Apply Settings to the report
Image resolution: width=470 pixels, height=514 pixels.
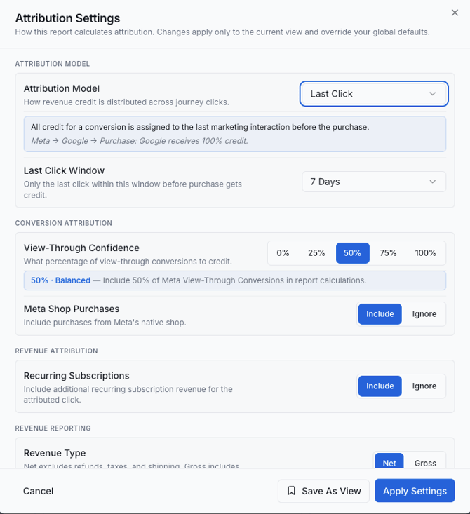click(x=415, y=491)
